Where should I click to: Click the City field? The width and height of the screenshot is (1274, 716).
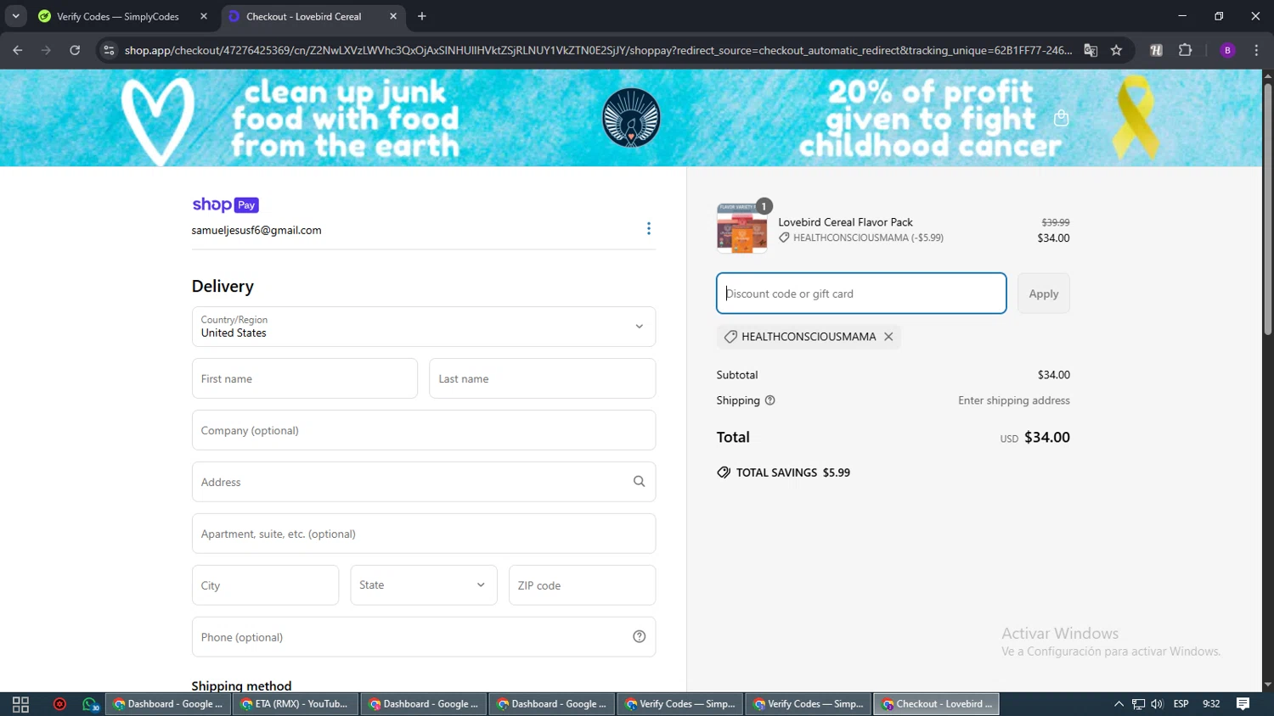[265, 585]
